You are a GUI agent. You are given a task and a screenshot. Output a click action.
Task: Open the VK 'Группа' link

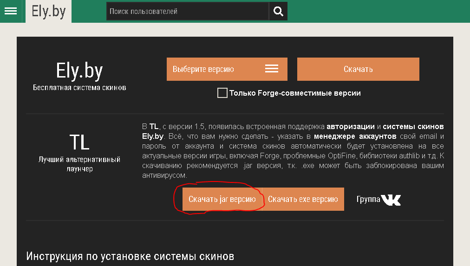(379, 200)
